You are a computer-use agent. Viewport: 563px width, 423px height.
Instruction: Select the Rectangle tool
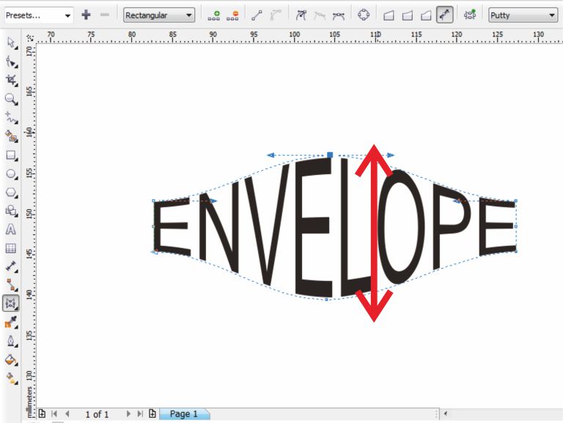(x=11, y=155)
